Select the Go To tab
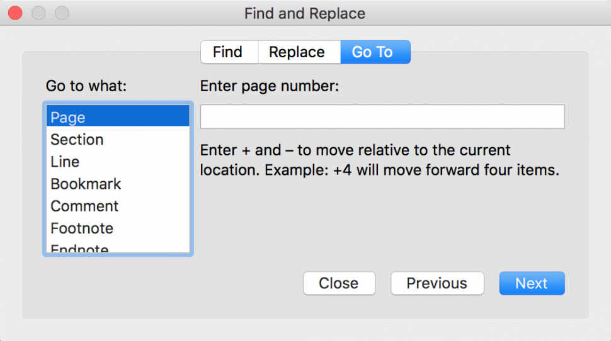The width and height of the screenshot is (611, 341). pyautogui.click(x=375, y=52)
